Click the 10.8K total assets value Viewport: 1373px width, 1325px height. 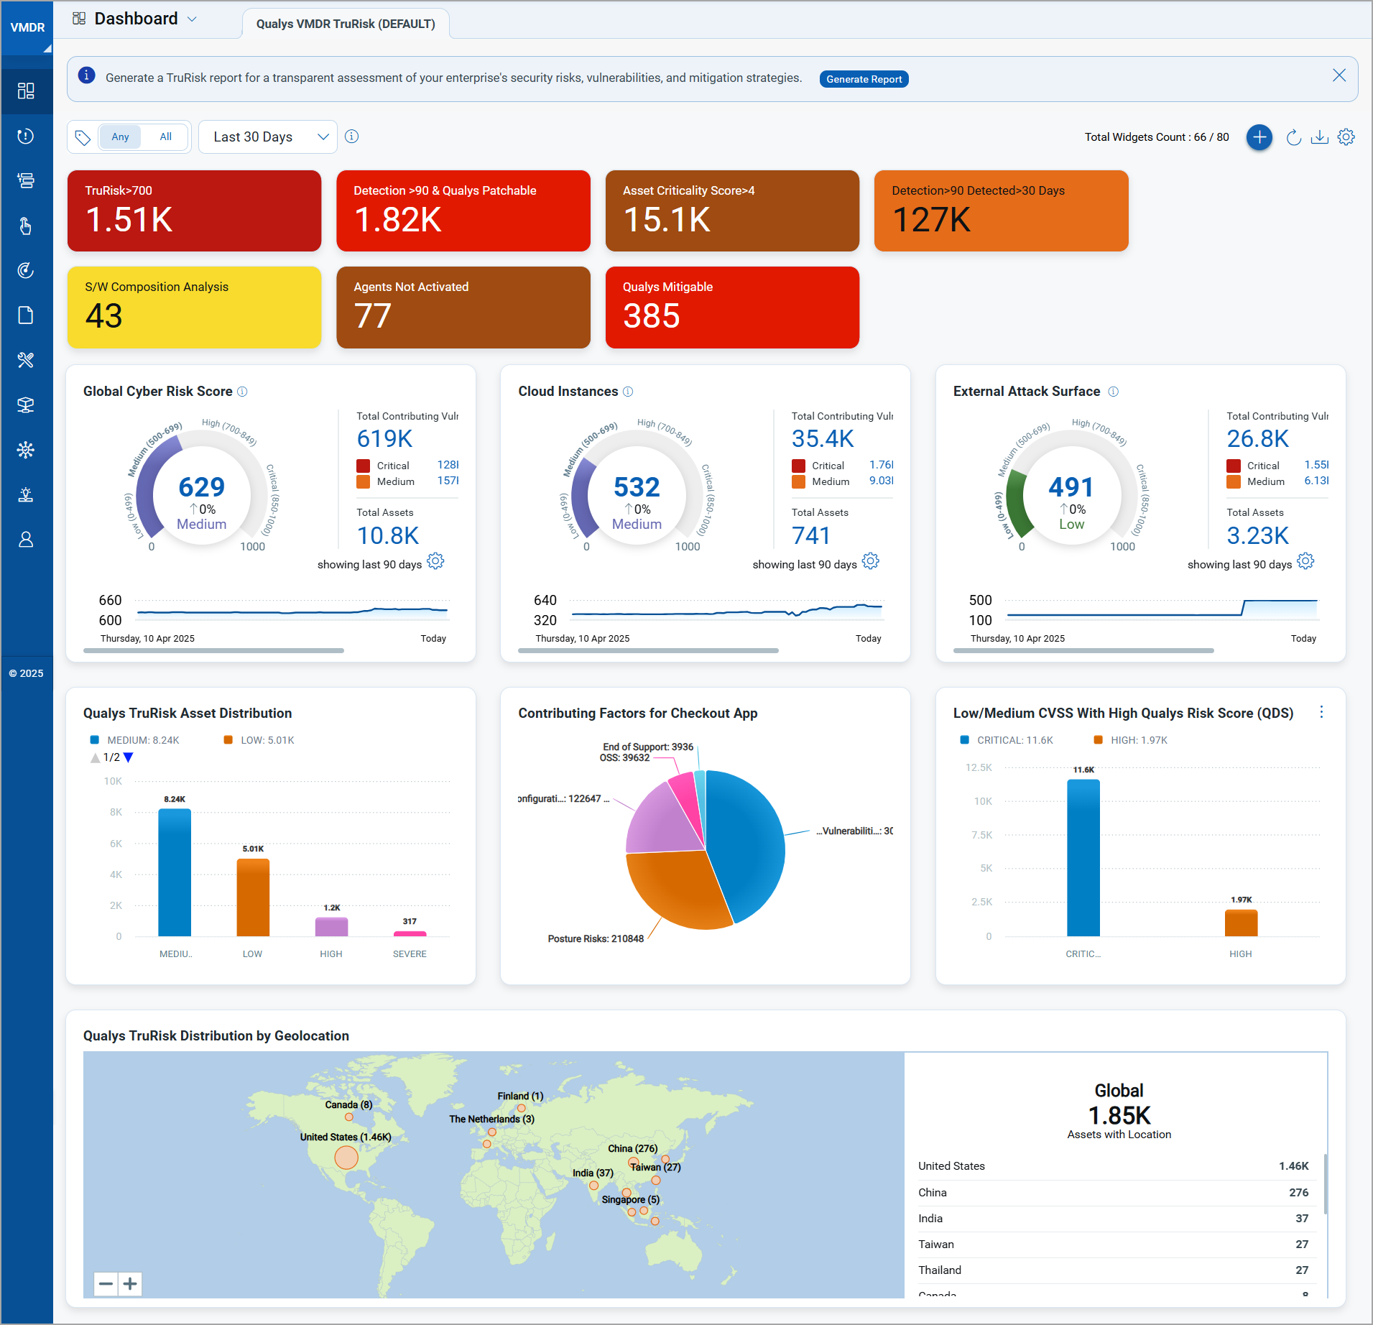click(x=388, y=535)
